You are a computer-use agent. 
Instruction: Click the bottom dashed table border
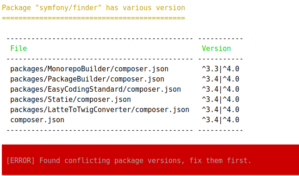pos(125,130)
